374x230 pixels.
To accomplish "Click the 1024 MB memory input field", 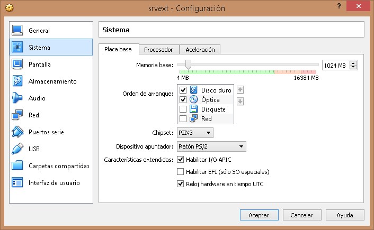I will pos(335,65).
